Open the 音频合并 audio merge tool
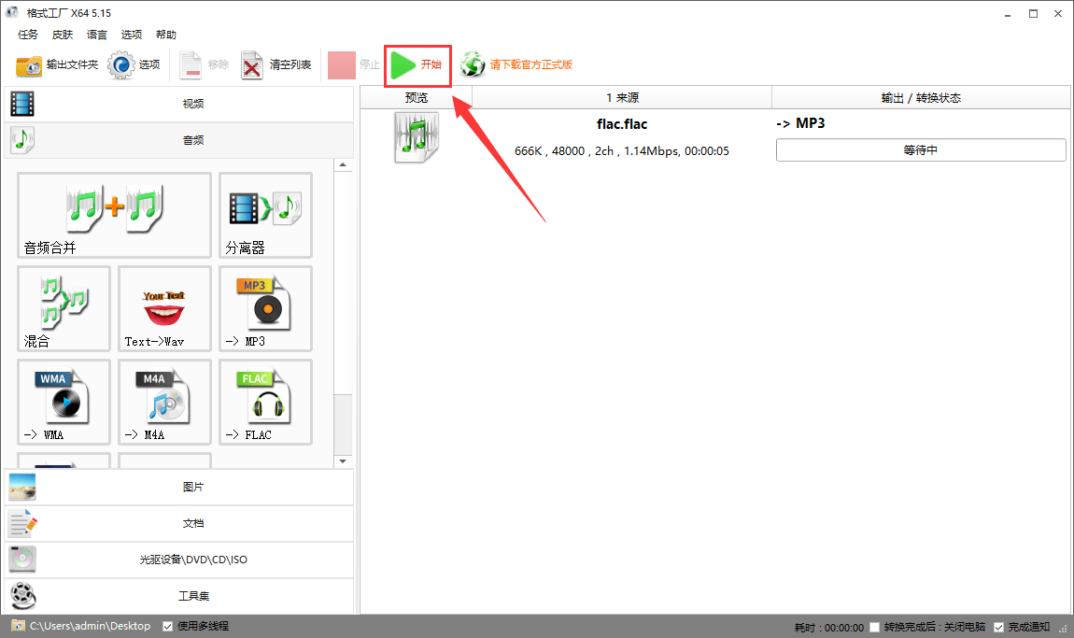 [113, 215]
